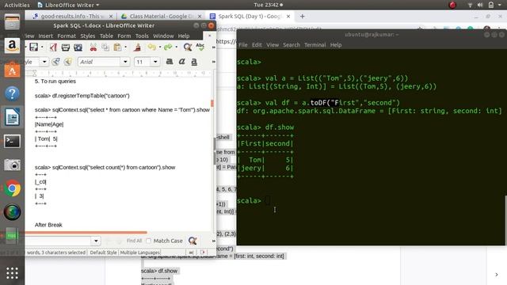Print the Writer document
507x285 pixels.
(x=66, y=47)
